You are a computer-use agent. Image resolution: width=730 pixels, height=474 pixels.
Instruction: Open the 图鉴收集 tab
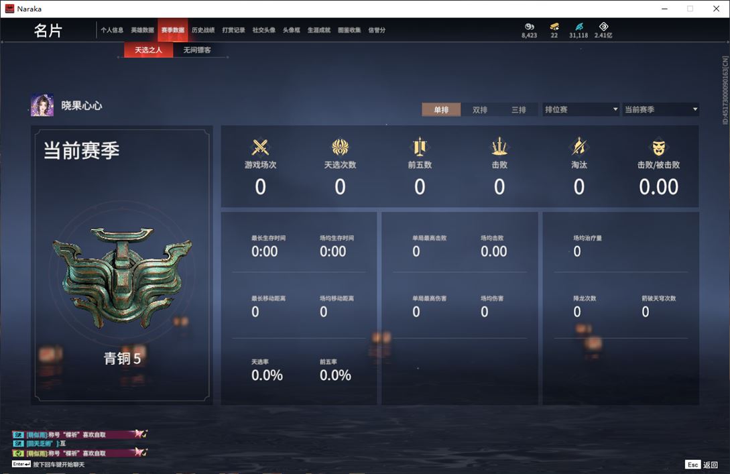(x=349, y=30)
